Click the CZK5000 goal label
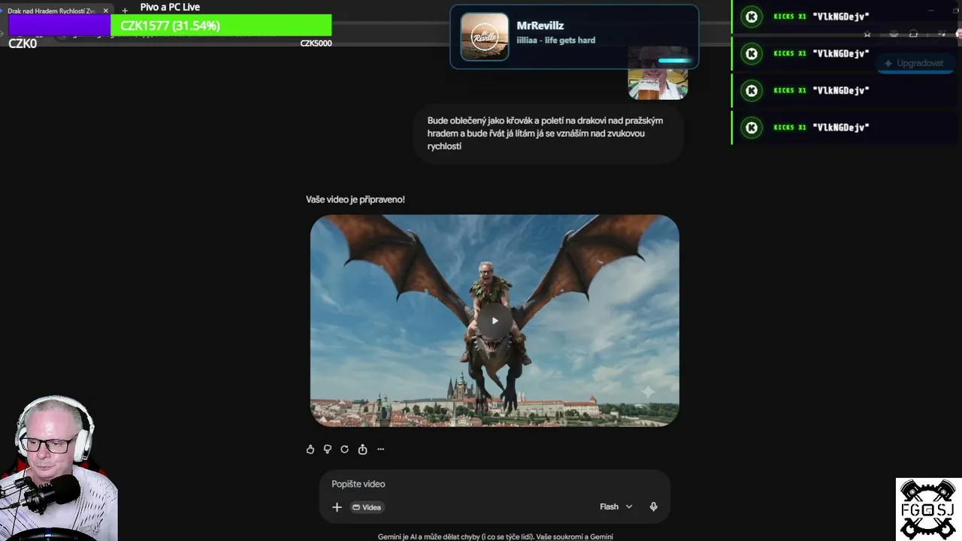Screen dimensions: 962x541 click(x=316, y=44)
